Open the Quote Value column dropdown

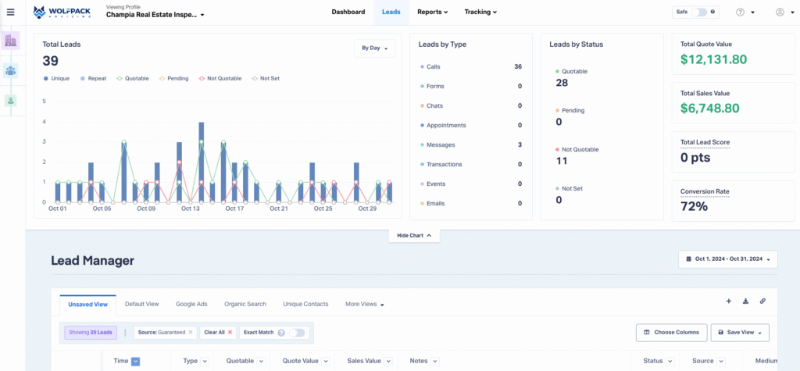(x=326, y=362)
